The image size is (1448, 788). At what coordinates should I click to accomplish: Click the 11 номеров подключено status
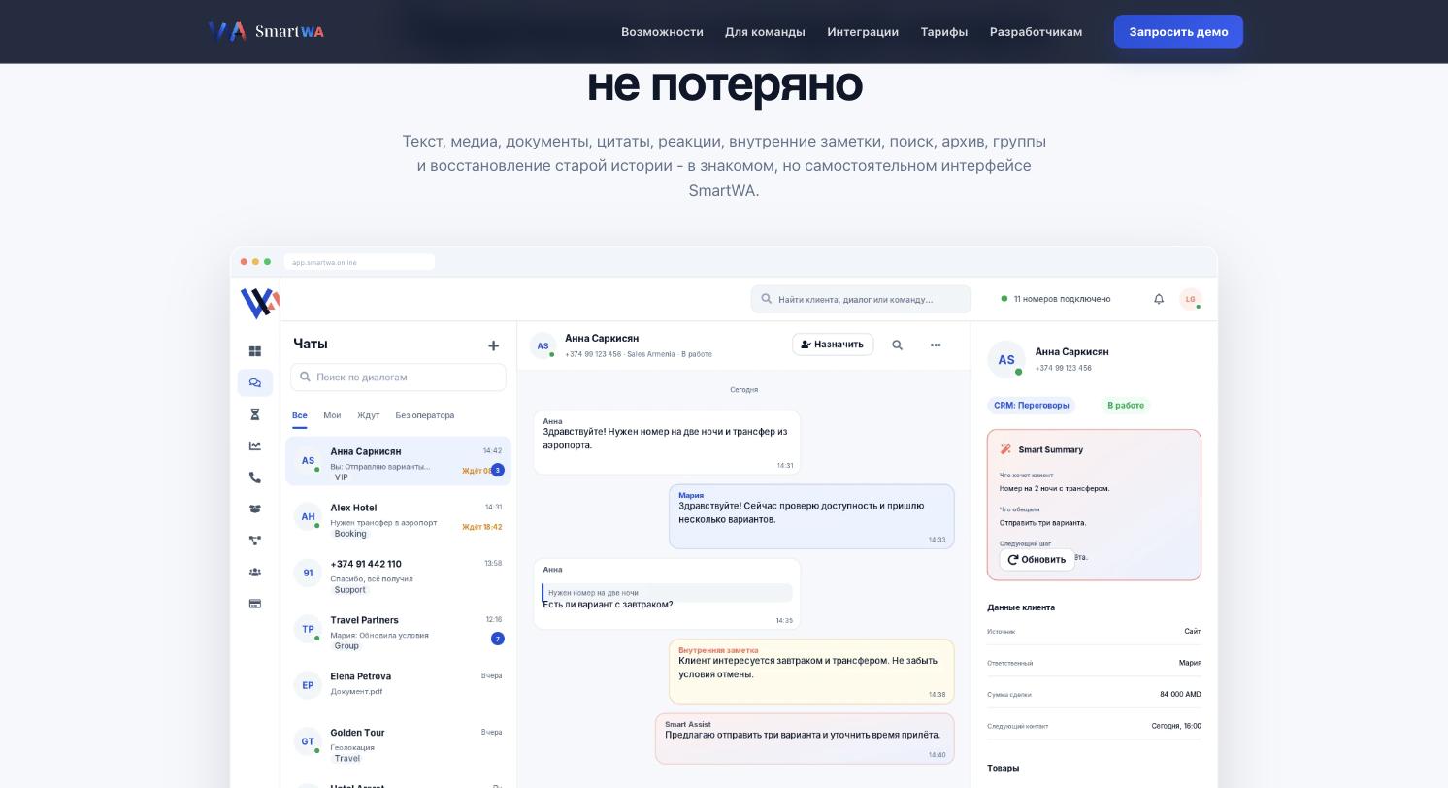point(1056,299)
